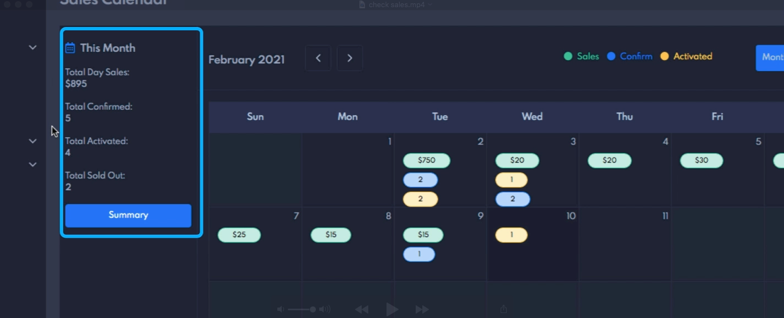Open the share icon in video controls
The height and width of the screenshot is (318, 784).
coord(503,309)
